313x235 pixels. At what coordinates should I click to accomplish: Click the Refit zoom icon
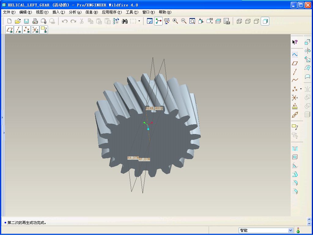pos(192,21)
